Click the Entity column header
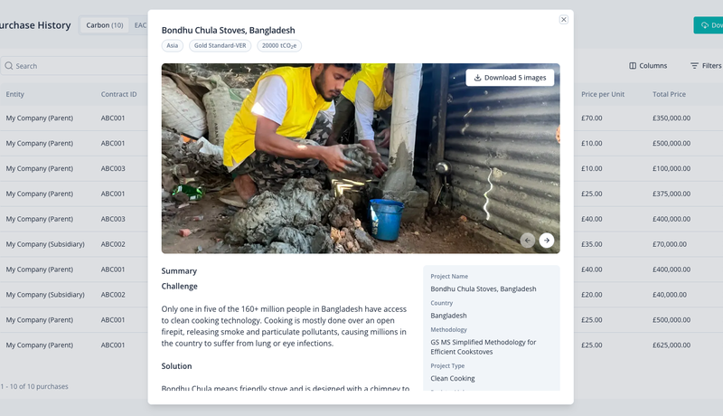This screenshot has width=723, height=416. tap(14, 94)
